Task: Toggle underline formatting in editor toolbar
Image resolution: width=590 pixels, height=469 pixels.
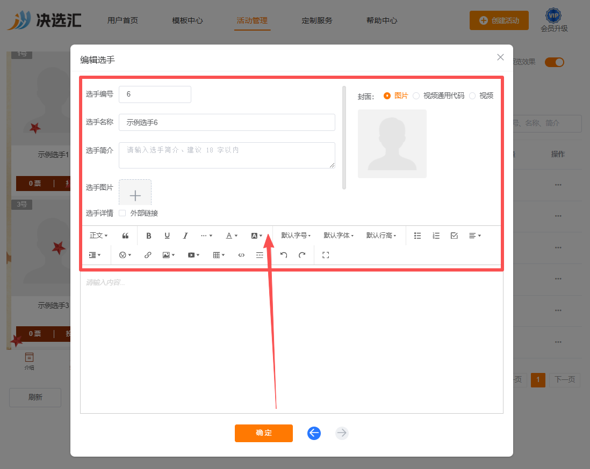Action: (167, 236)
